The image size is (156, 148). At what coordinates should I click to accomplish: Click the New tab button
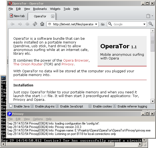(x=17, y=16)
